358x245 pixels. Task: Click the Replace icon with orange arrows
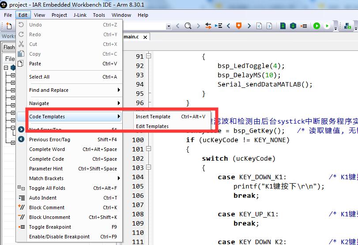[208, 26]
